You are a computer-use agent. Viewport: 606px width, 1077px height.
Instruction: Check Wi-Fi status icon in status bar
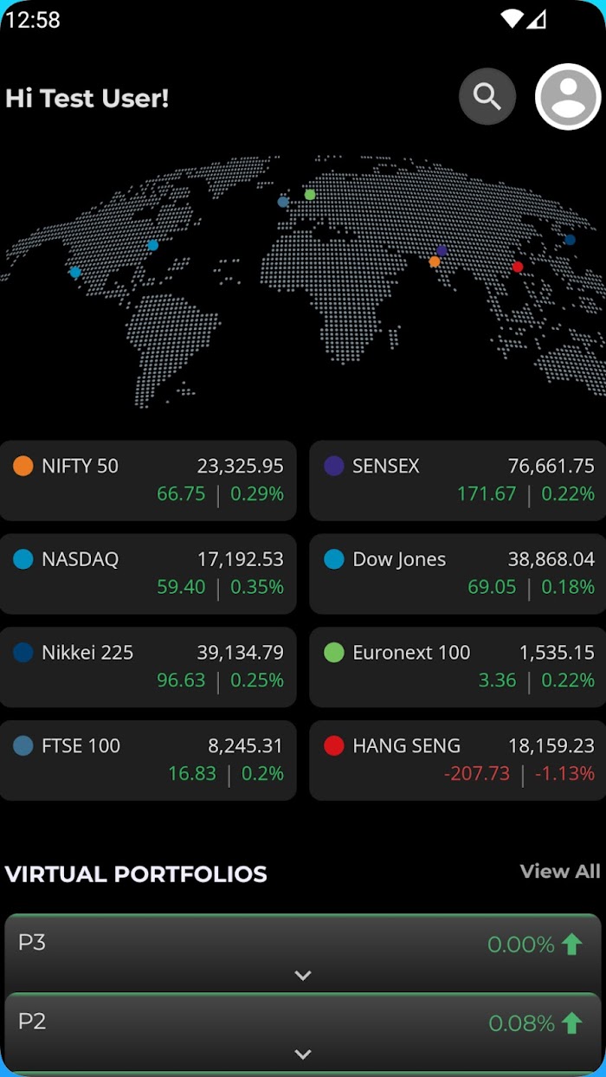click(x=512, y=19)
